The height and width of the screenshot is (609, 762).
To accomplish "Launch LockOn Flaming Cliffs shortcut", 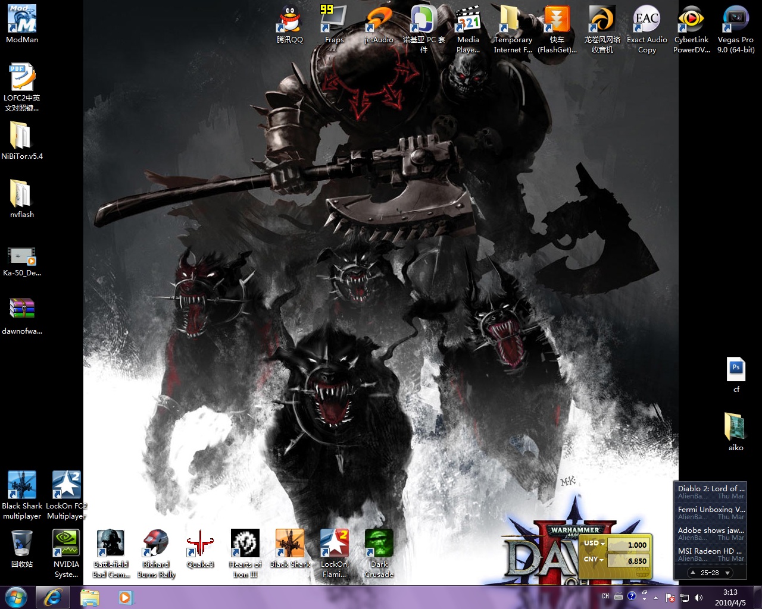I will 335,554.
